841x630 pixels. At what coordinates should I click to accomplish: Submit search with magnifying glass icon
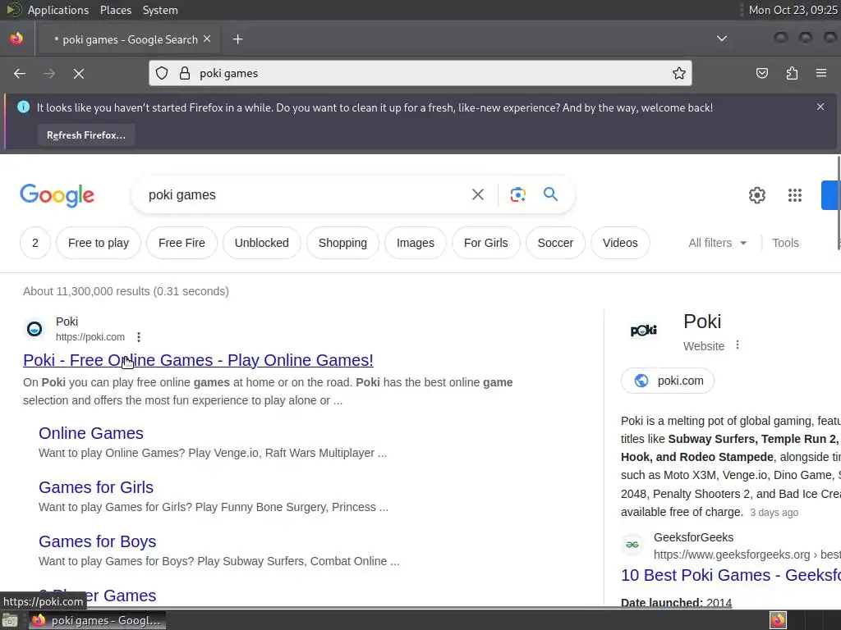(x=551, y=194)
